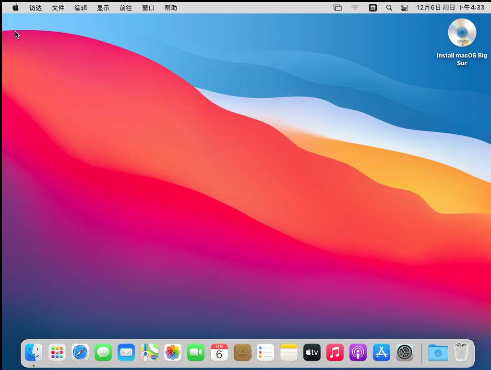Viewport: 491px width, 370px height.
Task: Open the Apple TV app
Action: [312, 353]
